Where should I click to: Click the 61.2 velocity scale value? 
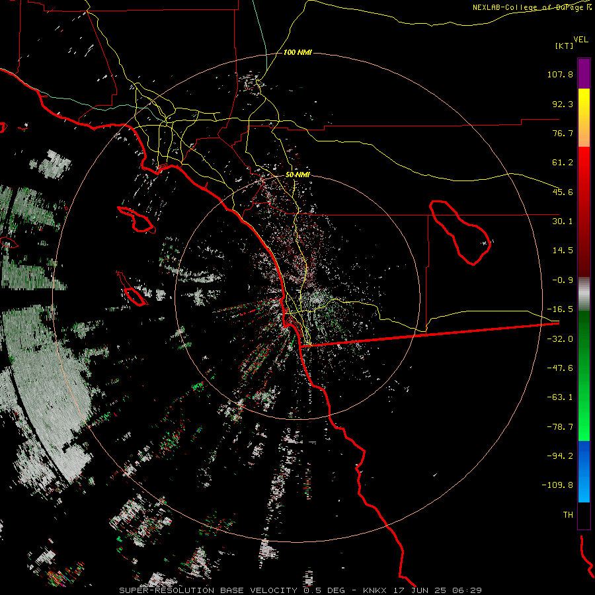pos(563,163)
